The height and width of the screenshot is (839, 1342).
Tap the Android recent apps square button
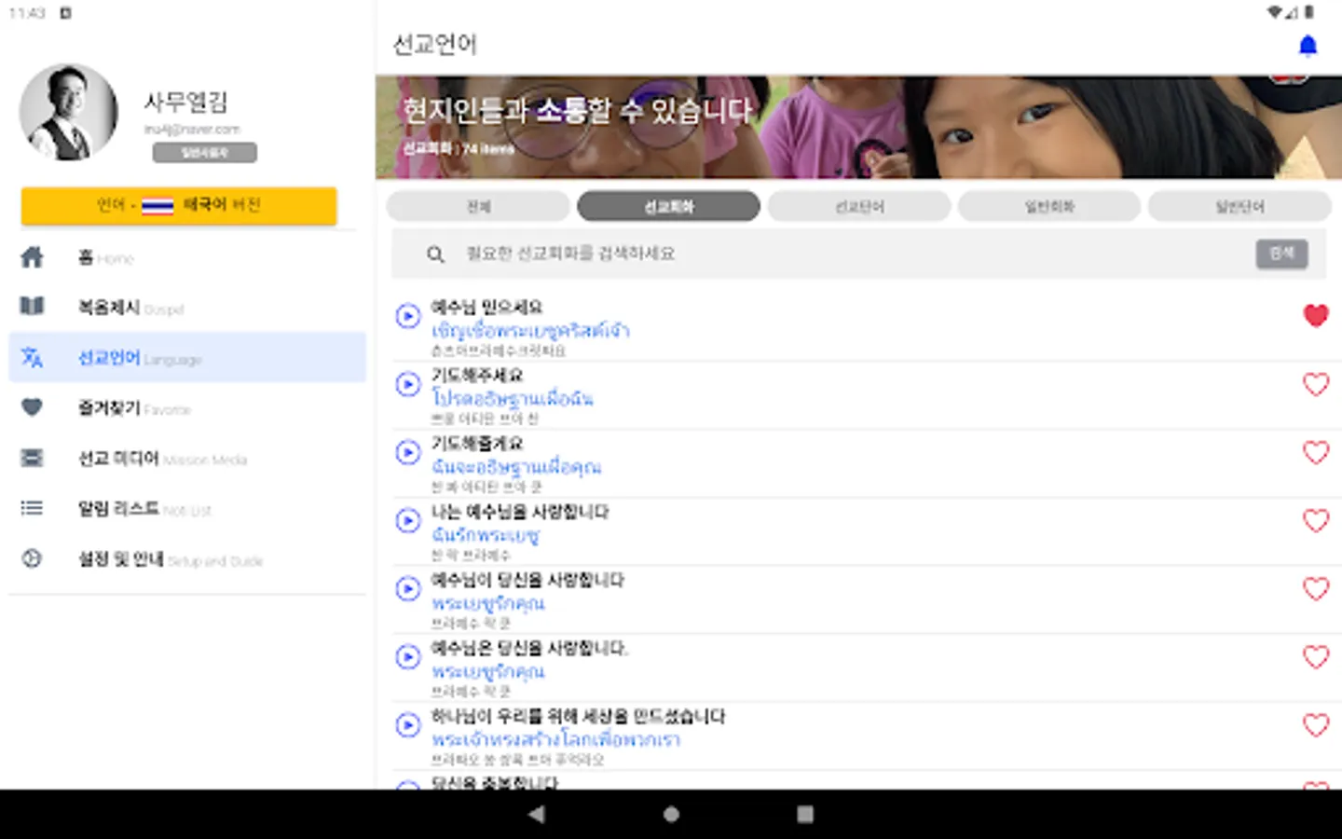click(805, 814)
